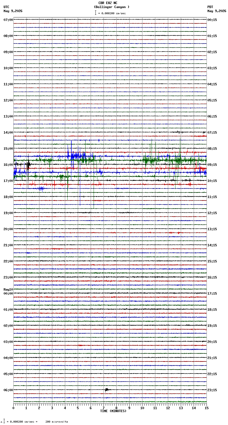Select the 13:00 UTC row label
The height and width of the screenshot is (425, 228).
pos(8,116)
